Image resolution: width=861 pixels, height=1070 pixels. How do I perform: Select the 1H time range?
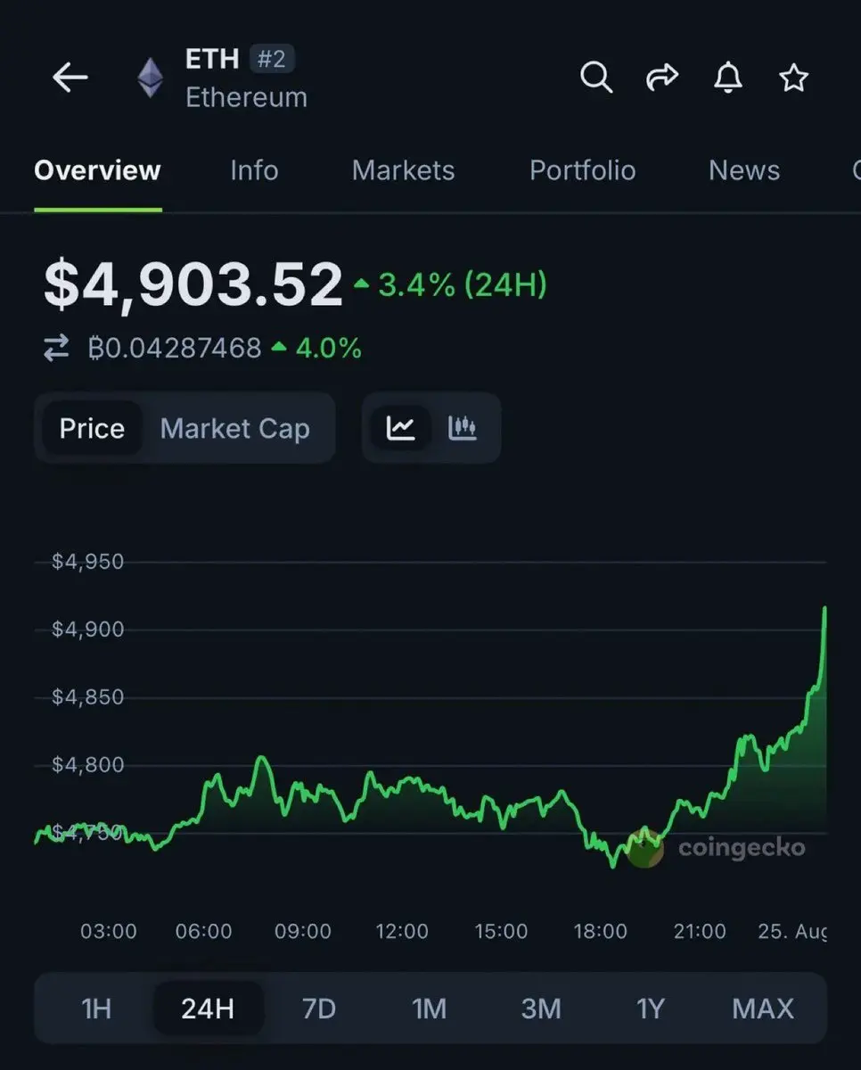[96, 1008]
